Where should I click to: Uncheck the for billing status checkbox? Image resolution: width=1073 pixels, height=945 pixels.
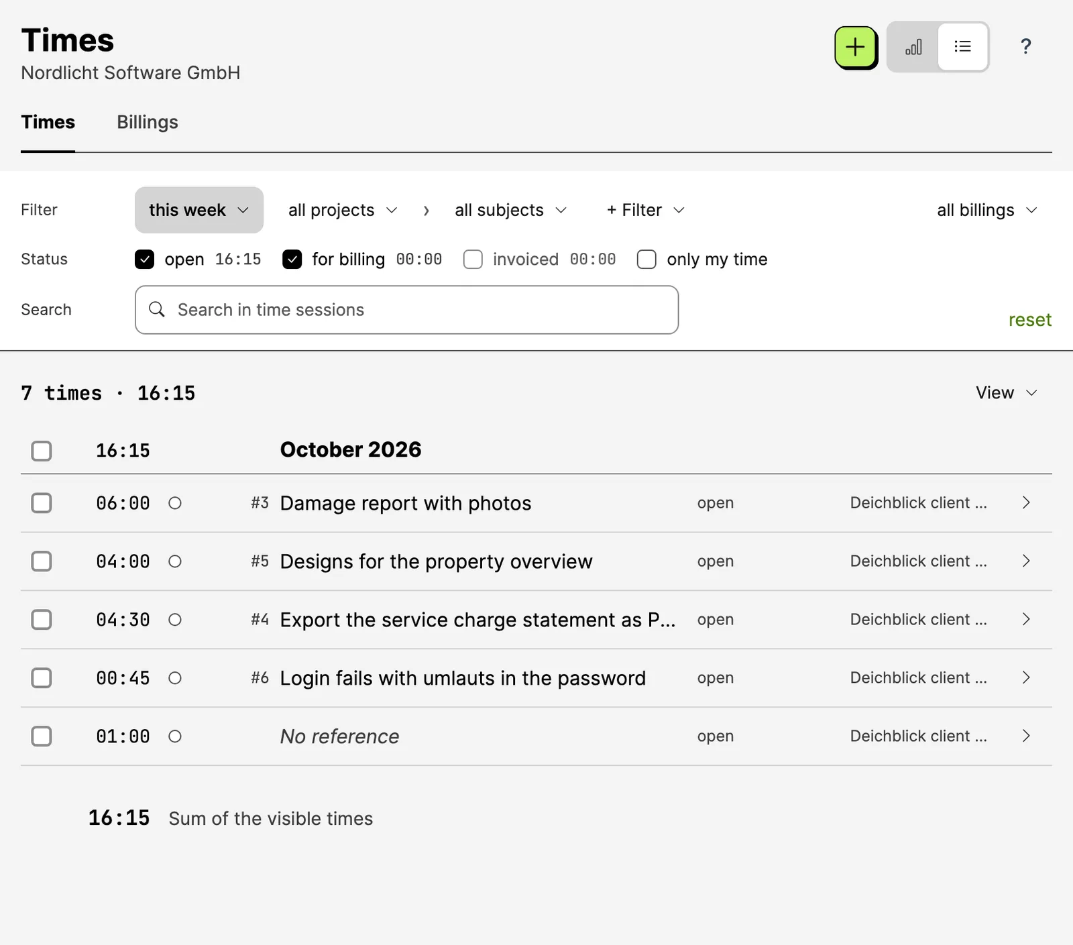292,260
